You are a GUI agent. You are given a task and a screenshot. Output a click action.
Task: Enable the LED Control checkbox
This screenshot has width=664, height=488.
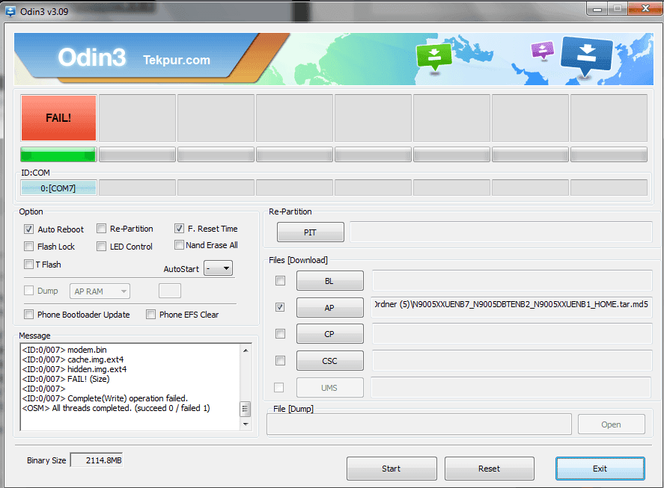tap(101, 246)
